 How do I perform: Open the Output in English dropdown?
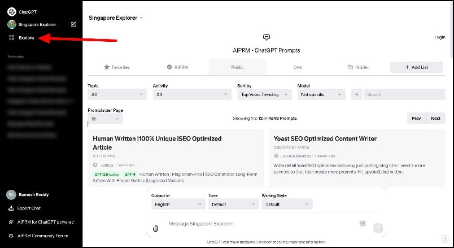[x=178, y=205]
